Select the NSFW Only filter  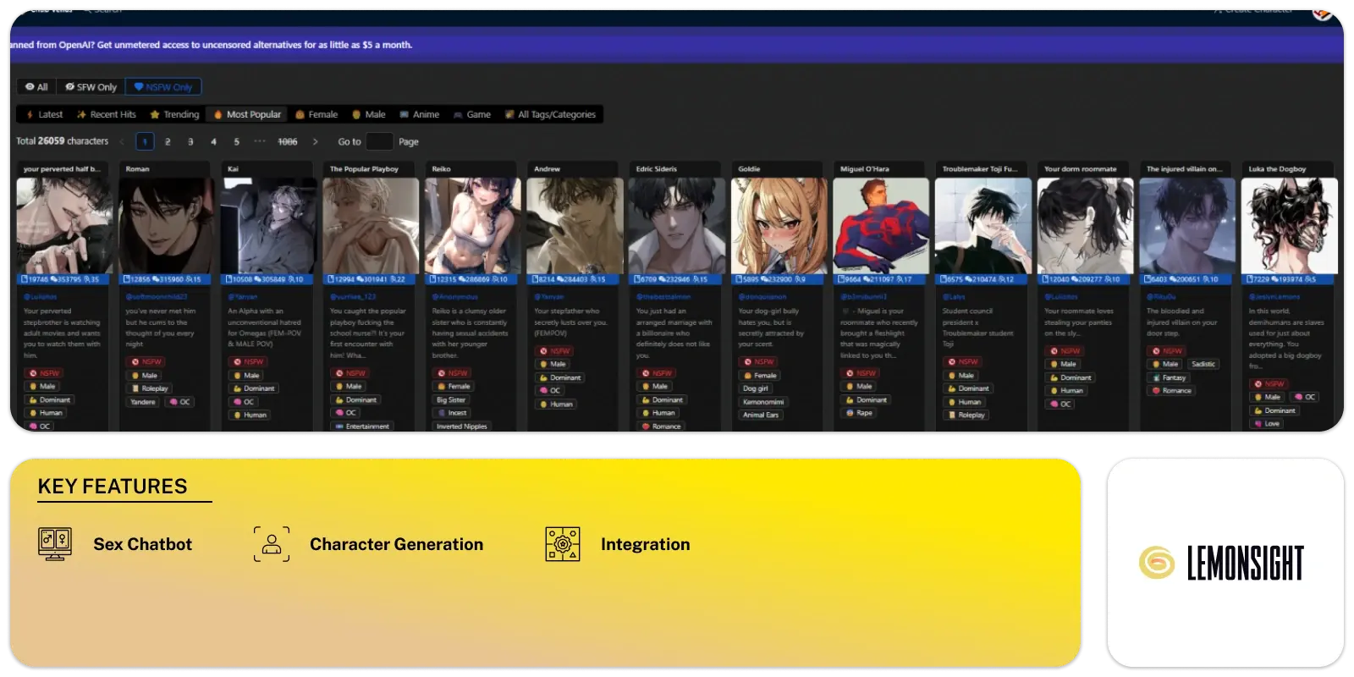click(x=163, y=87)
